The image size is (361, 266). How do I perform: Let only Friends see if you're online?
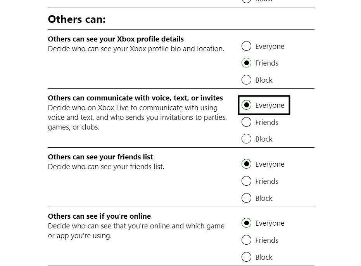pos(246,240)
